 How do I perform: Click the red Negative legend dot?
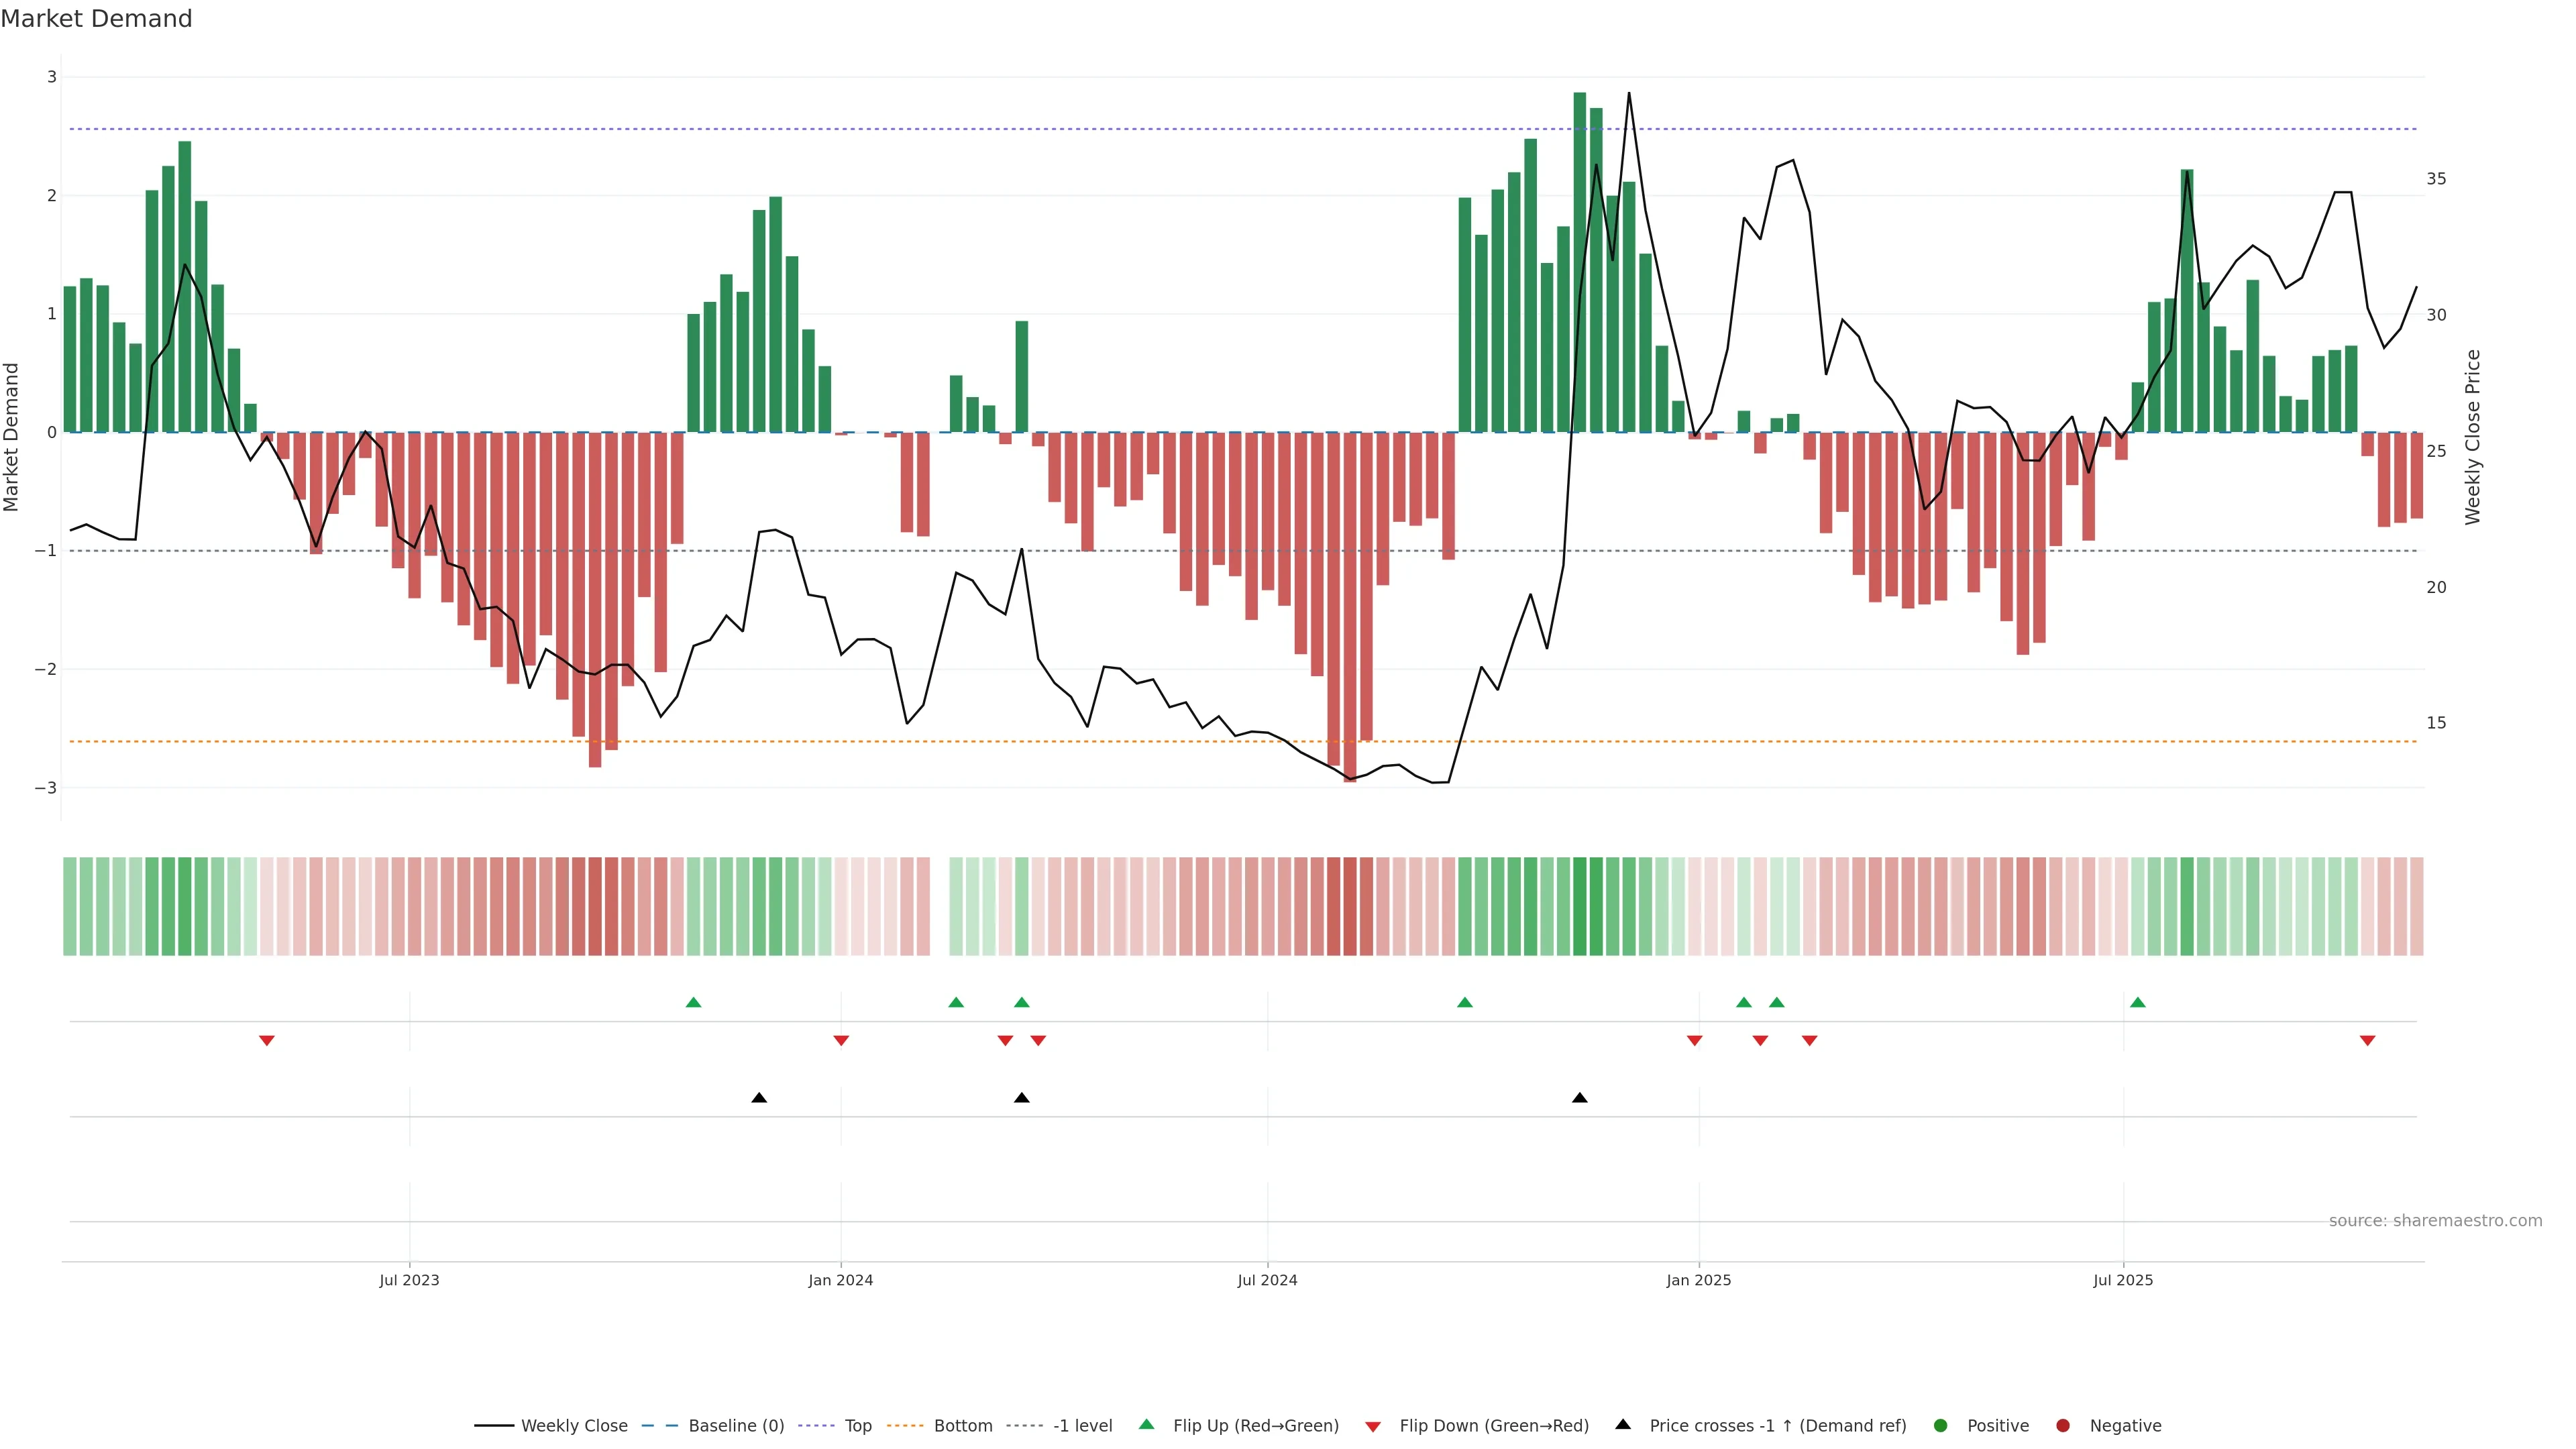pyautogui.click(x=2063, y=1426)
